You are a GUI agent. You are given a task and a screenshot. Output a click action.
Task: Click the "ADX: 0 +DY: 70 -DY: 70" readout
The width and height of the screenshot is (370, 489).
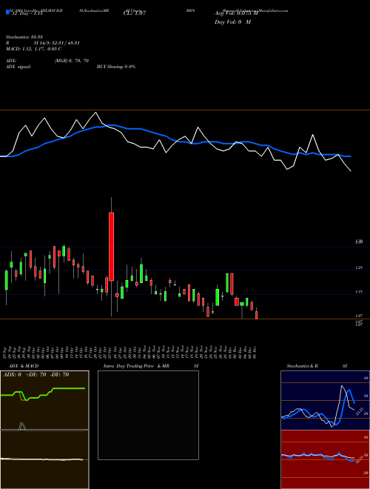(x=36, y=375)
